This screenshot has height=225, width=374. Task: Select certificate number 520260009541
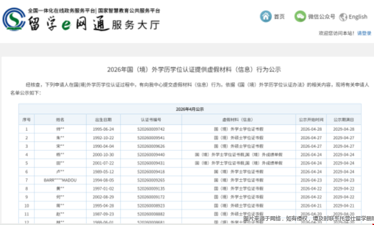tap(151, 138)
